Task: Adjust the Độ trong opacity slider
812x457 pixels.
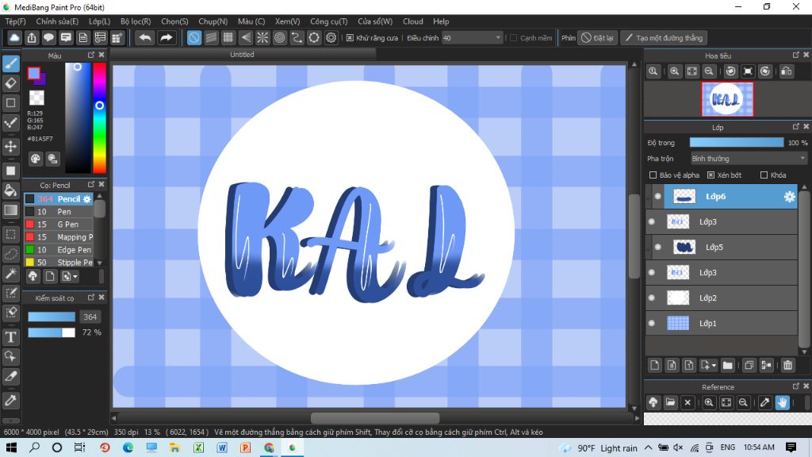Action: tap(737, 143)
